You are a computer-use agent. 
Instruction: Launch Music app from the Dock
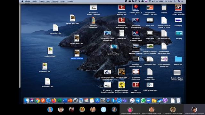(x=132, y=101)
